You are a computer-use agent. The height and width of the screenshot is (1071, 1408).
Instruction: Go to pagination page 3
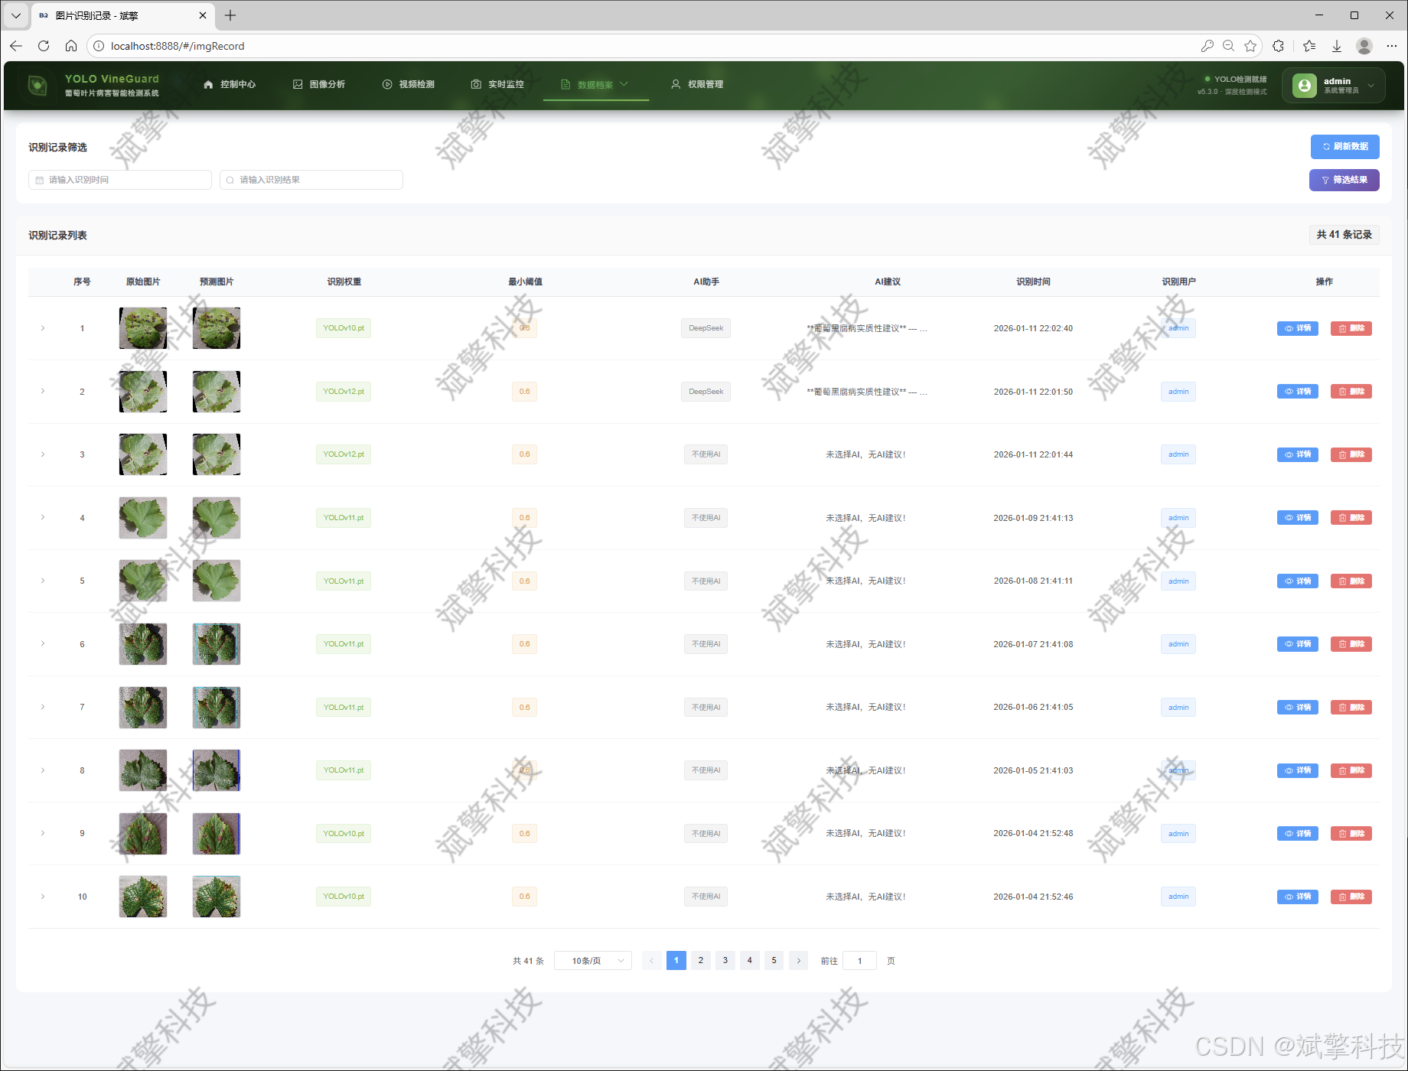click(x=725, y=961)
